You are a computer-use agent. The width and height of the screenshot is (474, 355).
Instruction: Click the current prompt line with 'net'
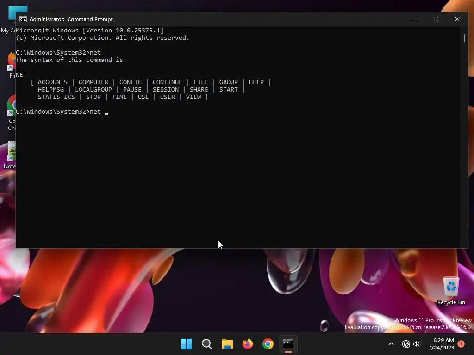pos(62,112)
